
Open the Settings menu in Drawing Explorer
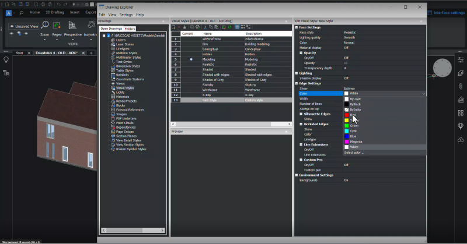[x=126, y=15]
